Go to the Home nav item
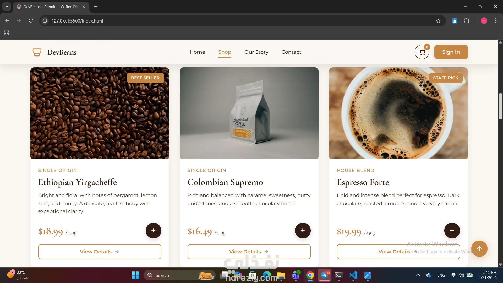The width and height of the screenshot is (503, 283). coord(197,52)
